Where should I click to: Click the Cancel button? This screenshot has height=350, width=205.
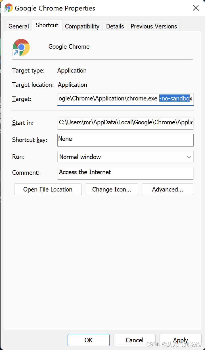point(135,340)
